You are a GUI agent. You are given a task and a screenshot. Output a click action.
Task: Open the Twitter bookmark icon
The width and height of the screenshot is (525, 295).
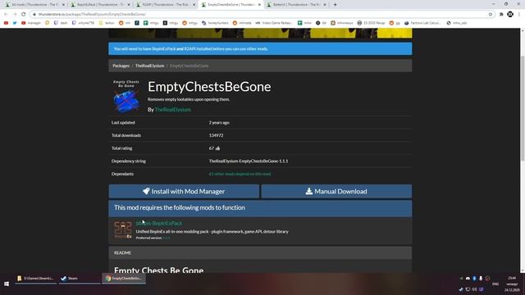15,23
